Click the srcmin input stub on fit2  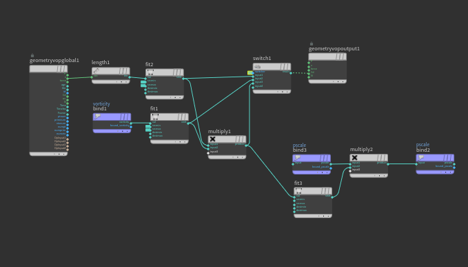click(x=143, y=82)
